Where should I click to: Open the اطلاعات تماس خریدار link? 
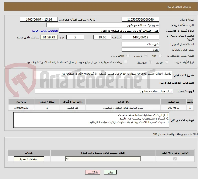pos(44,31)
